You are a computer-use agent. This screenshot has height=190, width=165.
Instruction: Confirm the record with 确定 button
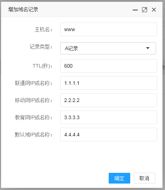(x=119, y=178)
